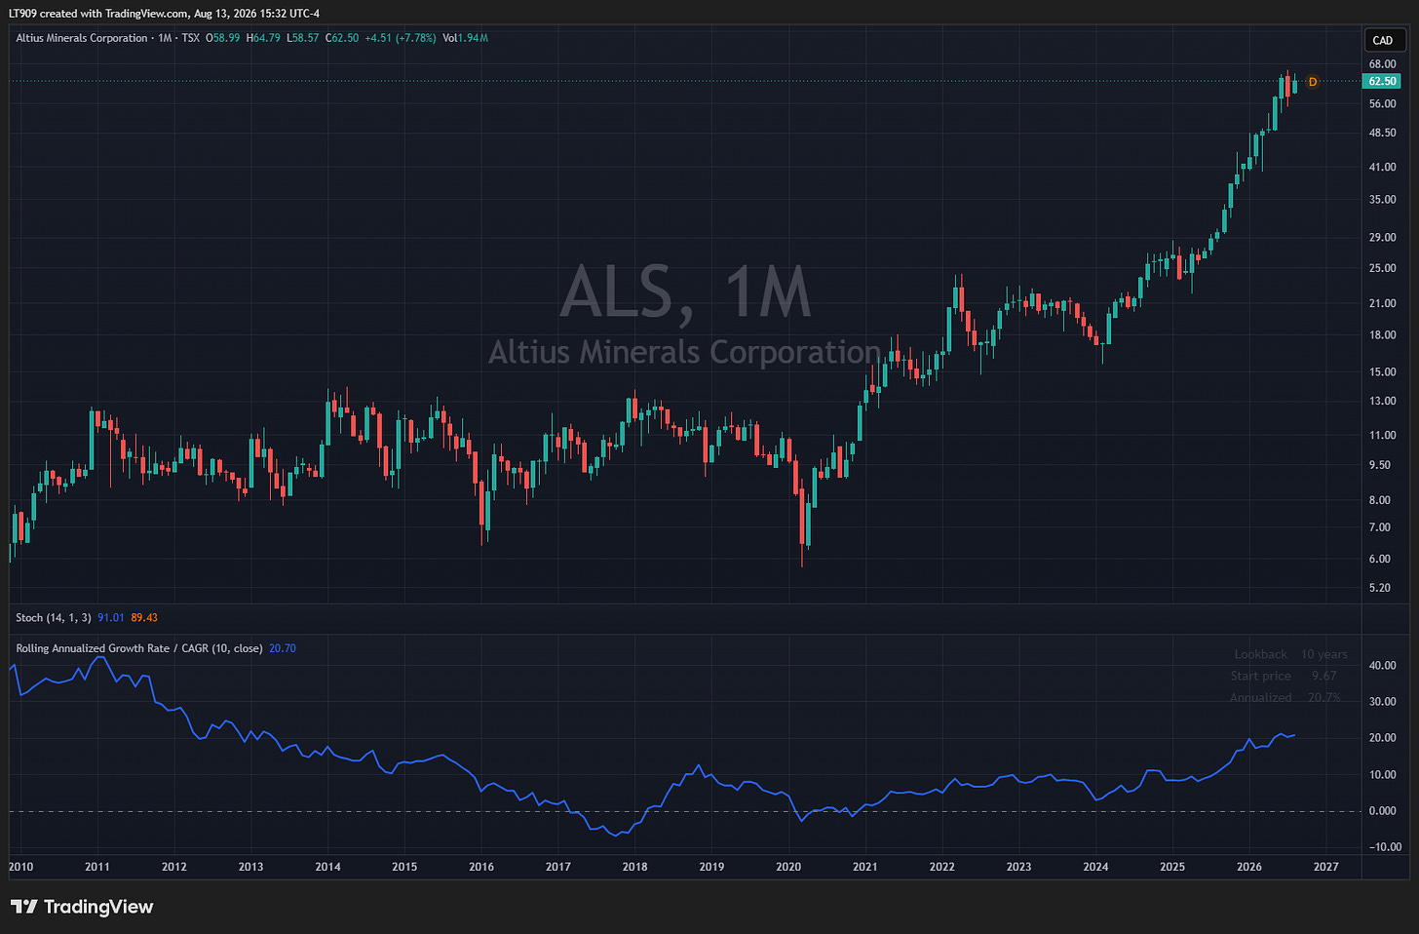The image size is (1419, 934).
Task: Click the orange D dividend marker
Action: pyautogui.click(x=1313, y=82)
